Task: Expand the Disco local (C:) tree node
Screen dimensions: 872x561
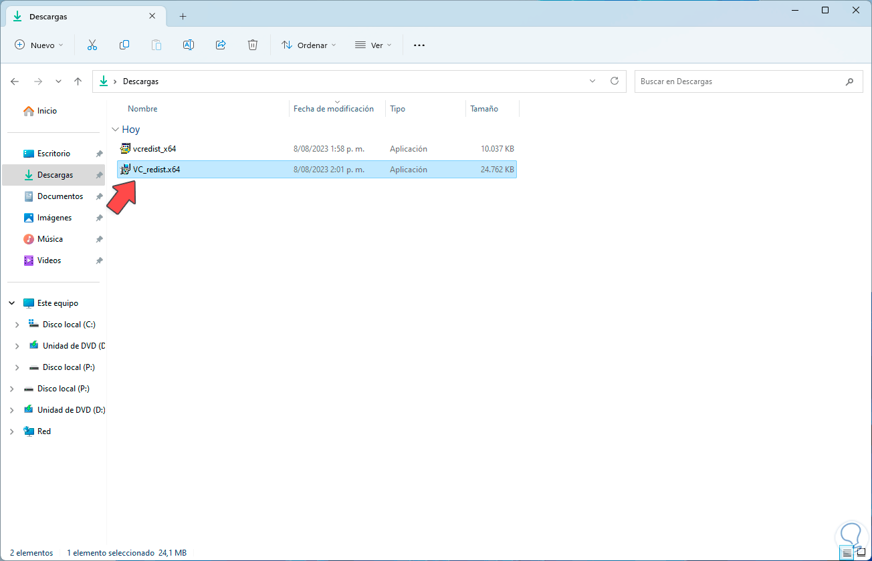Action: [17, 325]
